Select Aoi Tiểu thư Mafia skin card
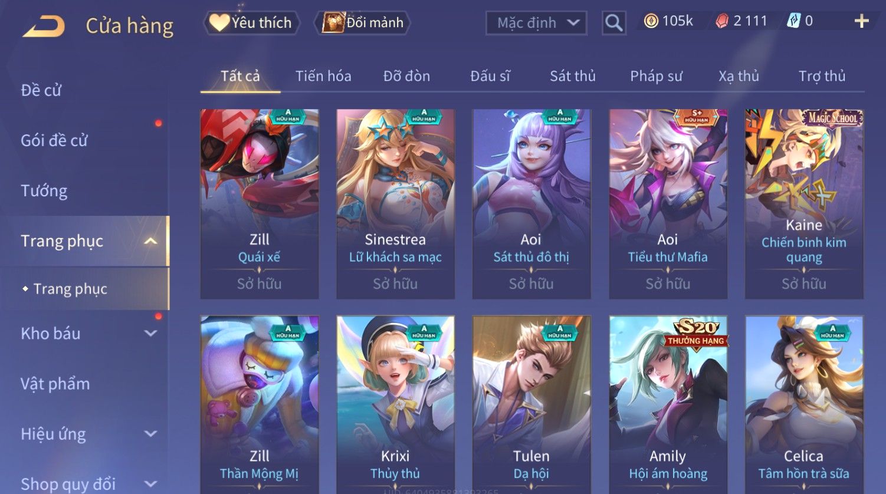 668,204
